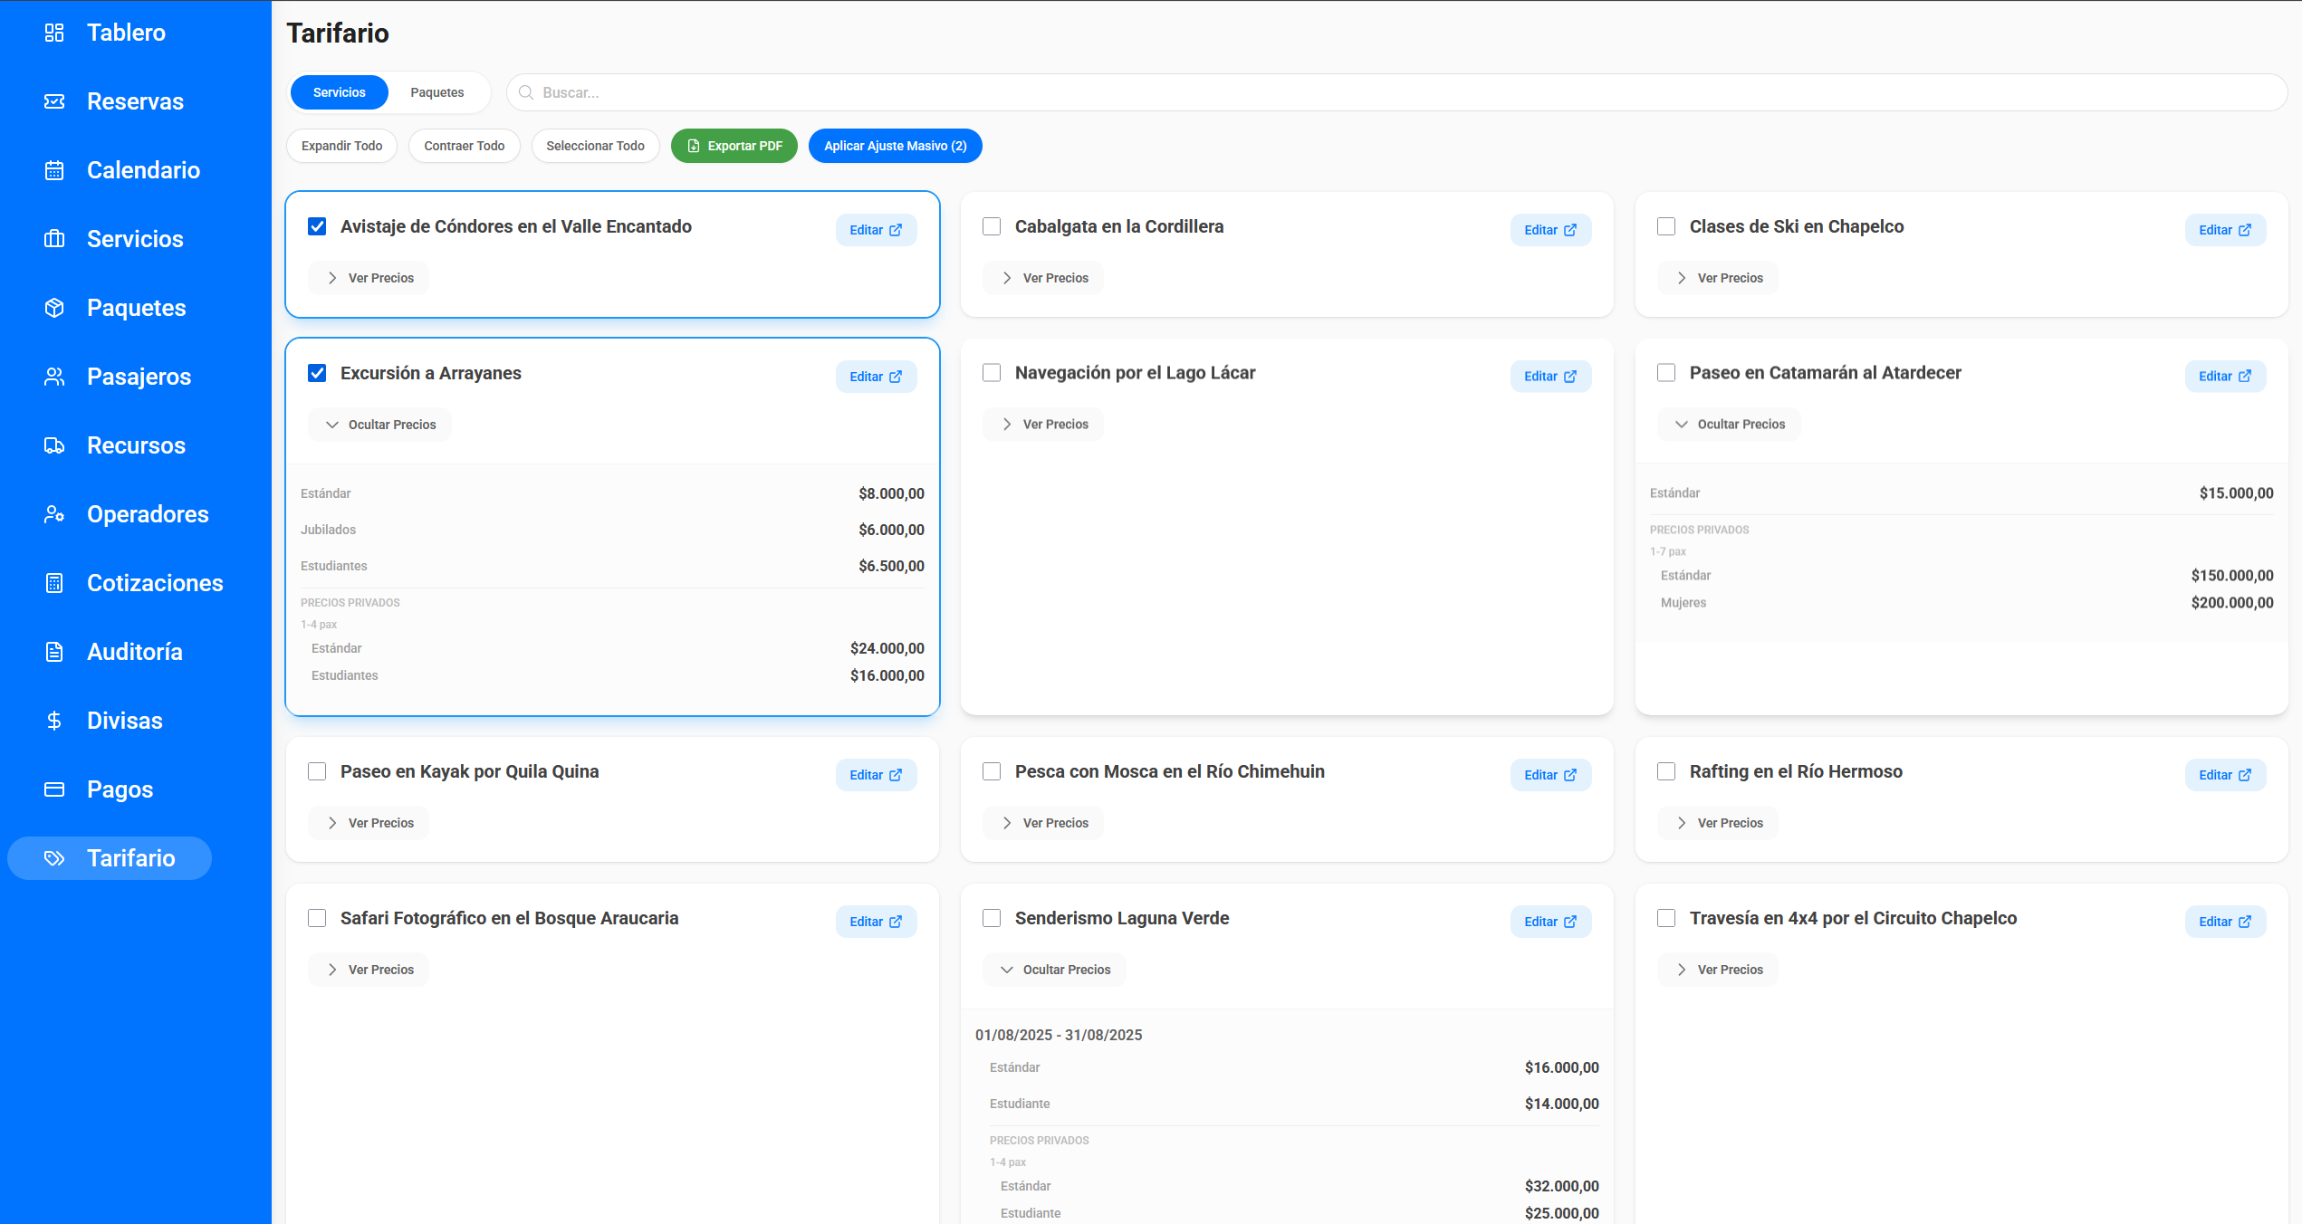Image resolution: width=2302 pixels, height=1224 pixels.
Task: Click the PDF file icon in Exportar PDF
Action: pos(694,146)
